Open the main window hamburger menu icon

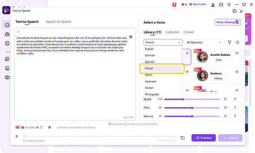click(229, 4)
